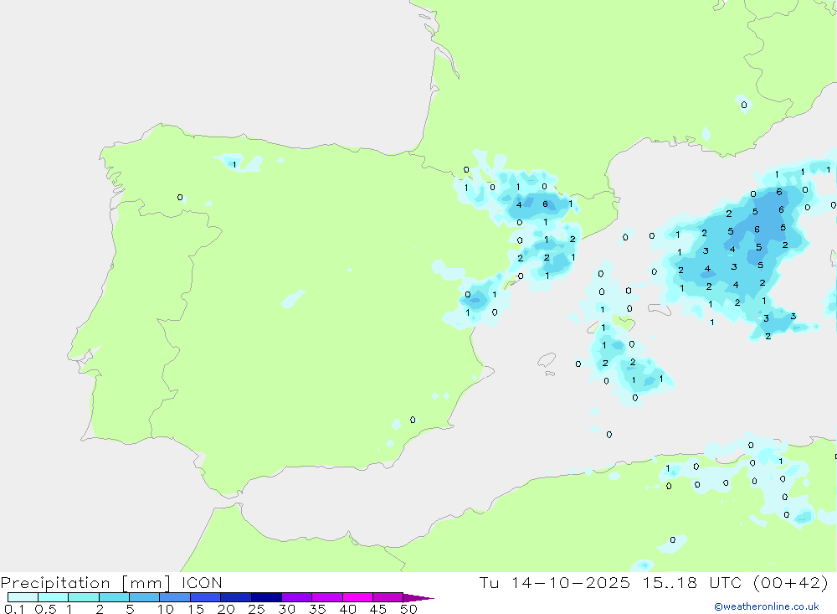The width and height of the screenshot is (837, 614).
Task: Click the "0" value over Galicia
Action: pyautogui.click(x=180, y=198)
